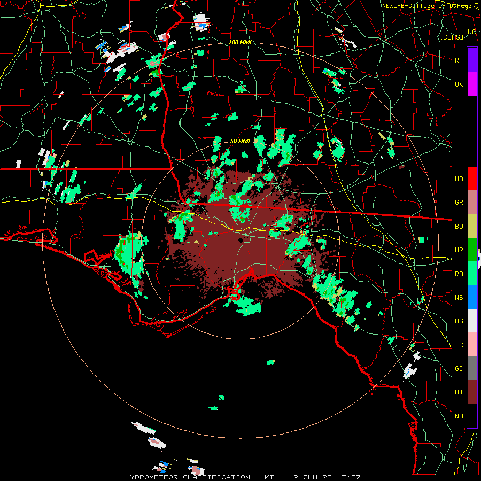Screen dimensions: 481x481
Task: Click the magenta UK legend swatch
Action: (x=472, y=84)
